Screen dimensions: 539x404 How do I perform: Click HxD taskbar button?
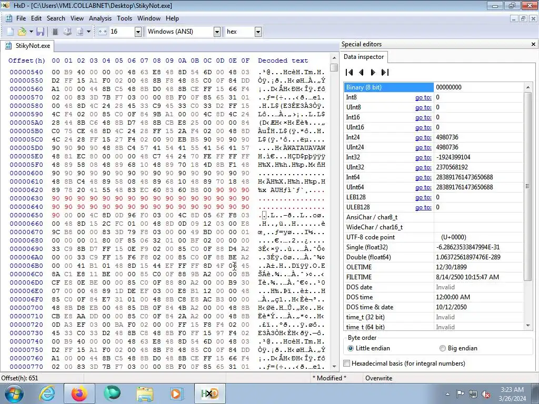210,393
